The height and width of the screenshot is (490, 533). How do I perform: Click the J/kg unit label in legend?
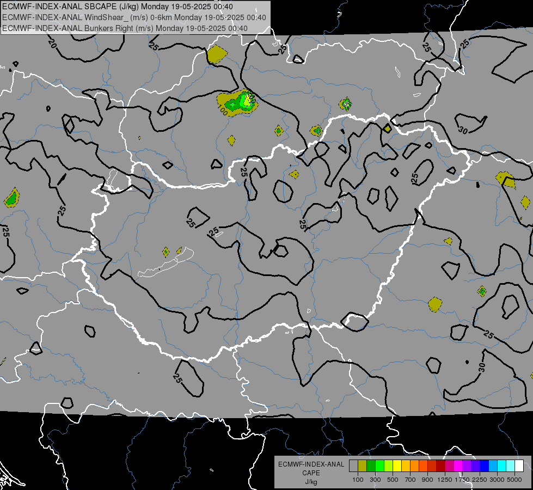311,482
